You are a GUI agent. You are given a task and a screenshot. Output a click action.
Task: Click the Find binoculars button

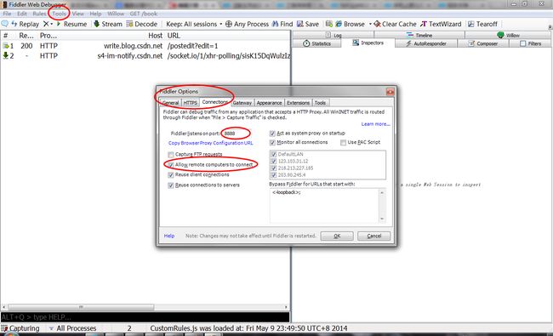click(x=282, y=24)
